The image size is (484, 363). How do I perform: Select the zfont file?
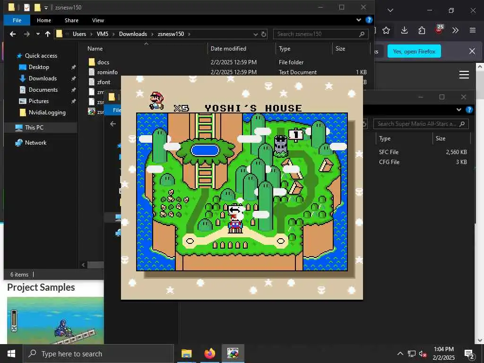pos(104,82)
